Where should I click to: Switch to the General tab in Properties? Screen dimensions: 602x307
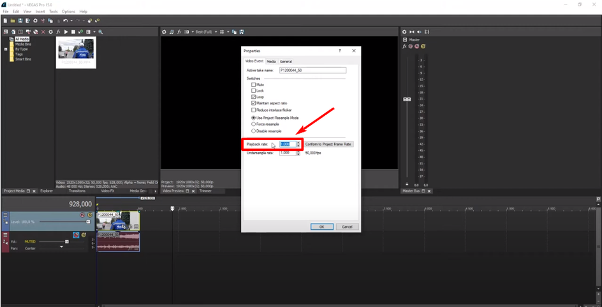pyautogui.click(x=286, y=61)
